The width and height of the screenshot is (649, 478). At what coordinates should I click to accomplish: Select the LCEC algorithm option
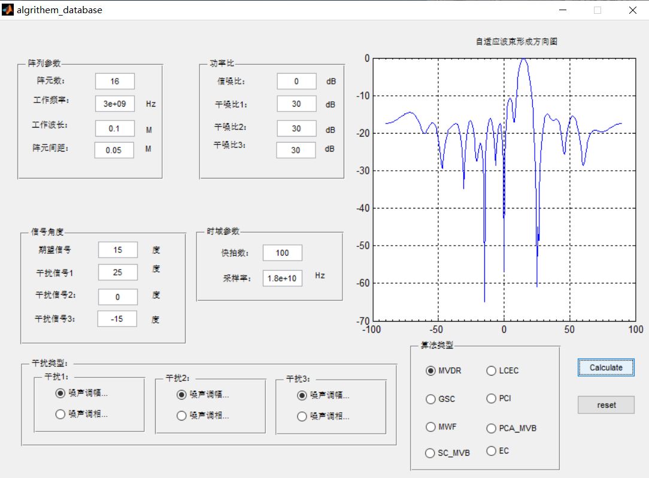(x=502, y=371)
